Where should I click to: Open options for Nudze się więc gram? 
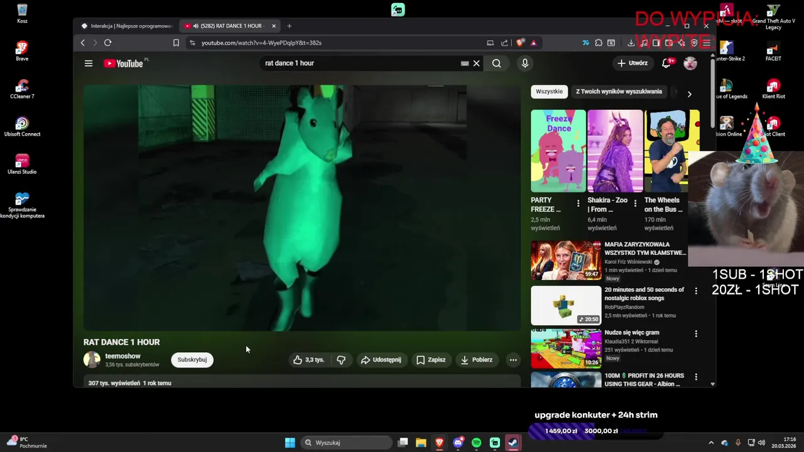(x=695, y=334)
